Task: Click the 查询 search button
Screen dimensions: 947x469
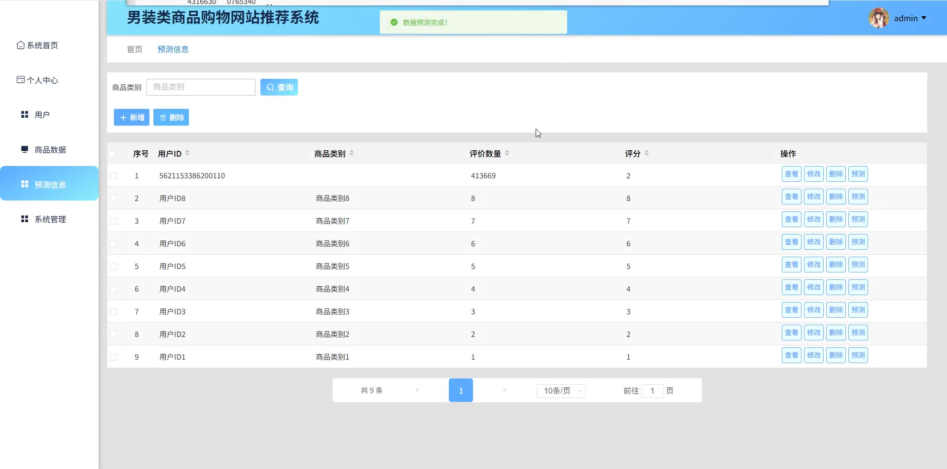Action: click(279, 87)
